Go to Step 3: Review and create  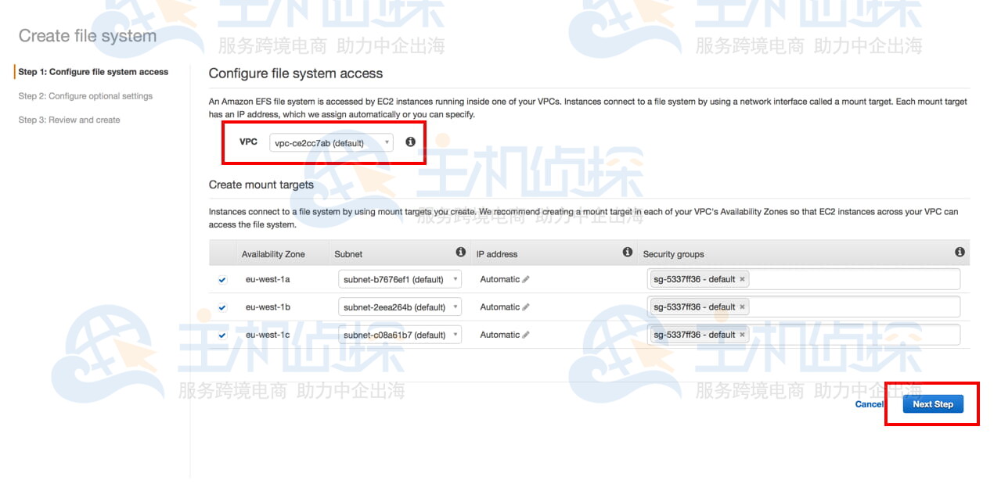click(69, 120)
